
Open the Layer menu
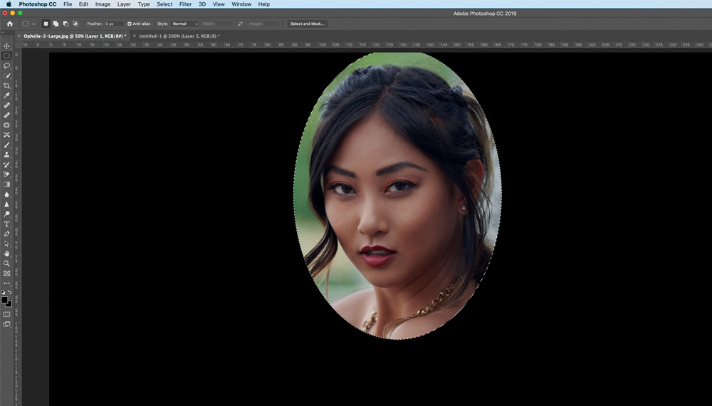pos(124,4)
